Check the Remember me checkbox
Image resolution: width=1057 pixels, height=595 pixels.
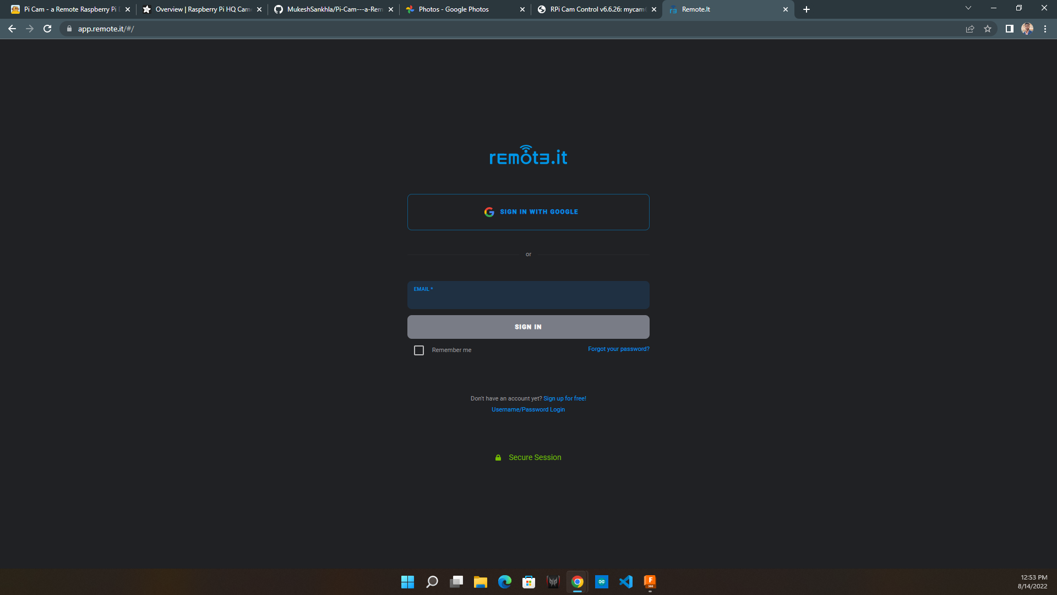click(x=419, y=350)
